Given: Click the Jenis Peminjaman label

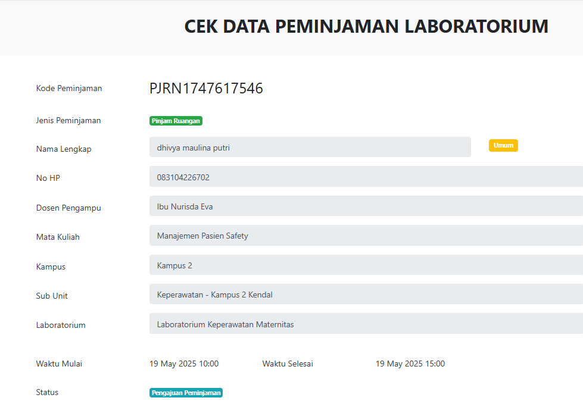Looking at the screenshot, I should pos(68,120).
